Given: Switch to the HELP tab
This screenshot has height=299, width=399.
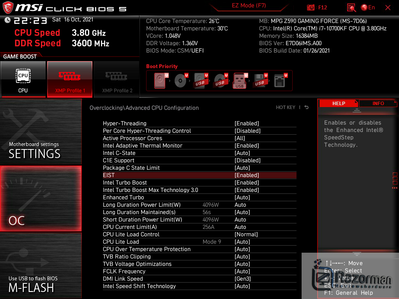Looking at the screenshot, I should coord(339,104).
